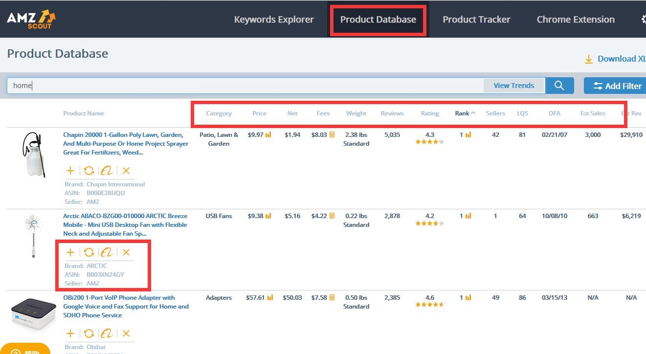The image size is (646, 354).
Task: Open the Keywords Explorer tab
Action: [x=274, y=20]
